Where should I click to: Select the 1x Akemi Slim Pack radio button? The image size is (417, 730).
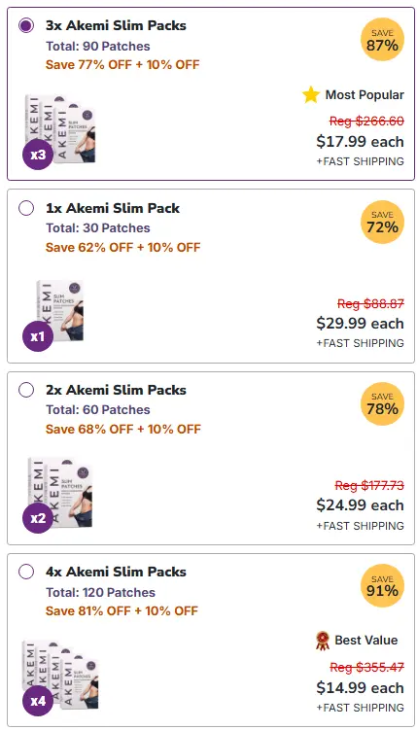point(26,208)
